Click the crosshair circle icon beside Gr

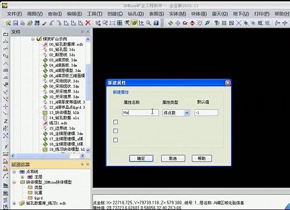178,23
